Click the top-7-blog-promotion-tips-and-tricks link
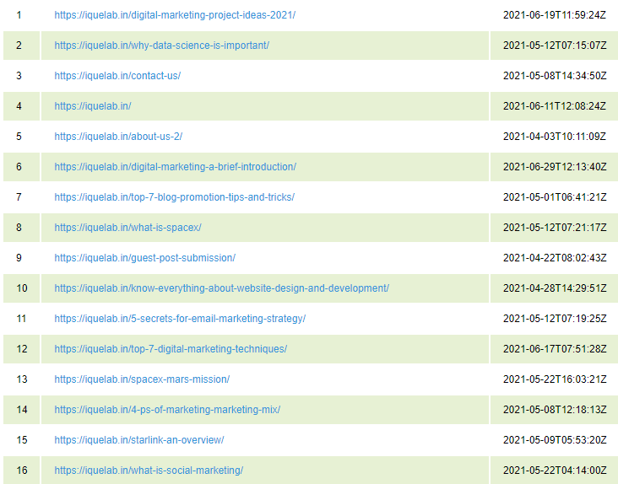The width and height of the screenshot is (618, 484). tap(174, 197)
